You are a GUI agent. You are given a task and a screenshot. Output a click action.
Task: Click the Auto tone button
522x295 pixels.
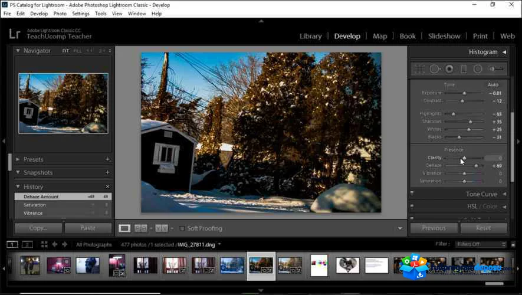[493, 84]
